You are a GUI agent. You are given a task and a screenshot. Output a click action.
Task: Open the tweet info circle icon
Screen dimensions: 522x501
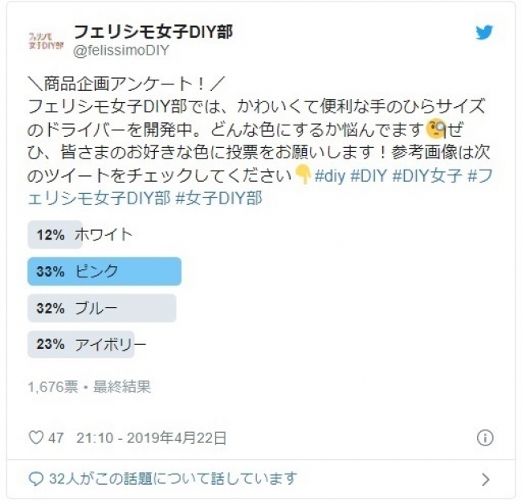coord(485,437)
